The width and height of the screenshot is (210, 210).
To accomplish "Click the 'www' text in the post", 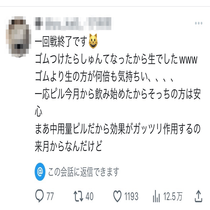I will 188,60.
